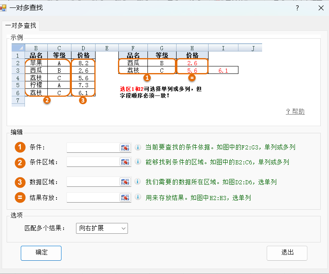329x274 pixels.
Task: Click into the 条件区域 input field
Action: pyautogui.click(x=93, y=162)
